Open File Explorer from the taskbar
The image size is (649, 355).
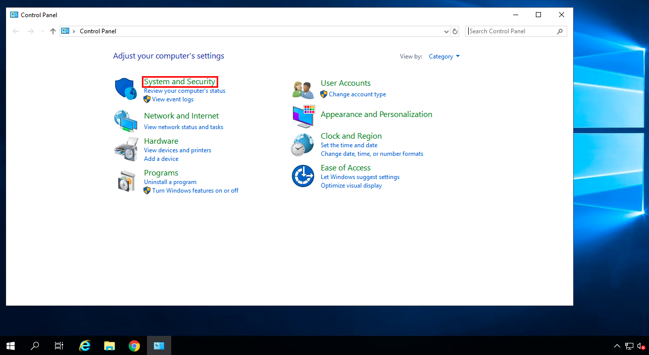click(110, 345)
